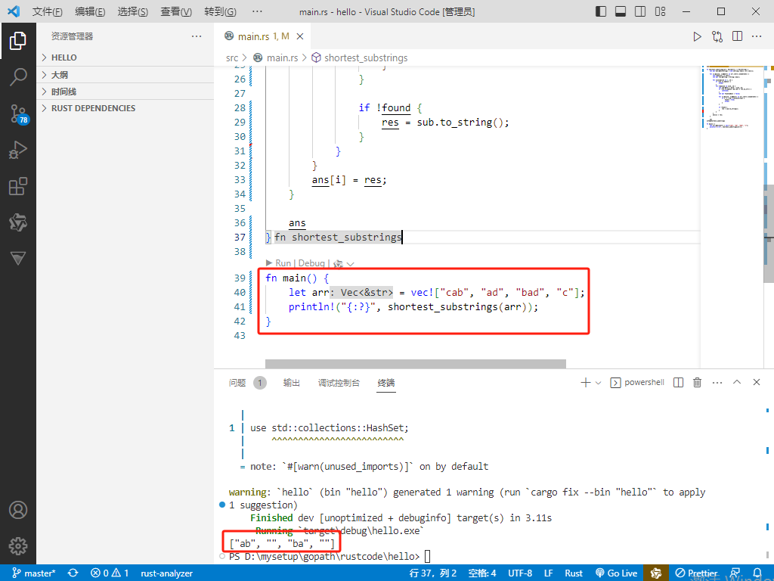
Task: Change indentation via 空格: 4
Action: [x=482, y=573]
